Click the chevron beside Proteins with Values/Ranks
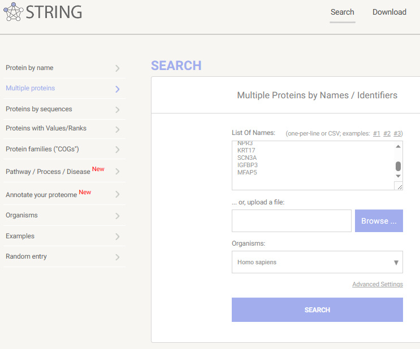The width and height of the screenshot is (420, 349). click(118, 129)
